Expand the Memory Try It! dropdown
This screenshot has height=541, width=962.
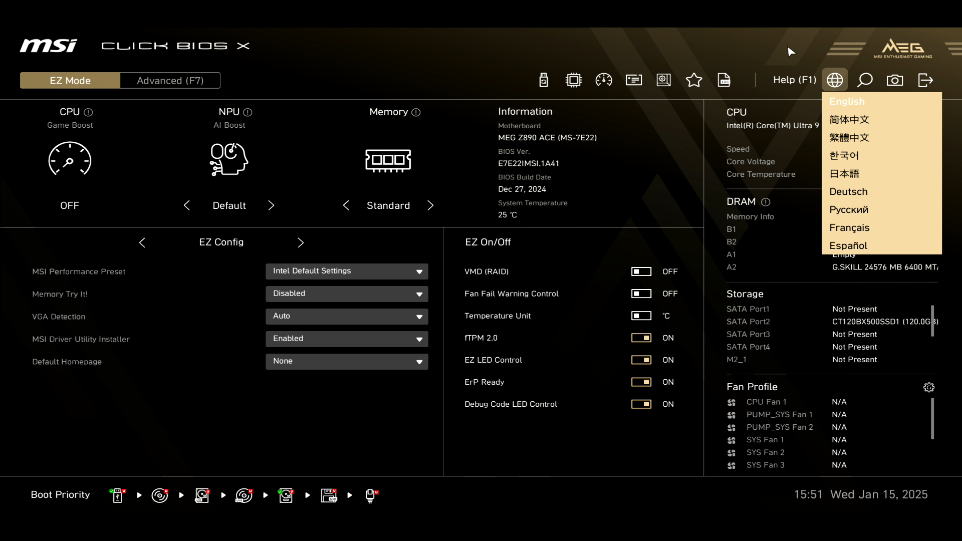tap(347, 294)
